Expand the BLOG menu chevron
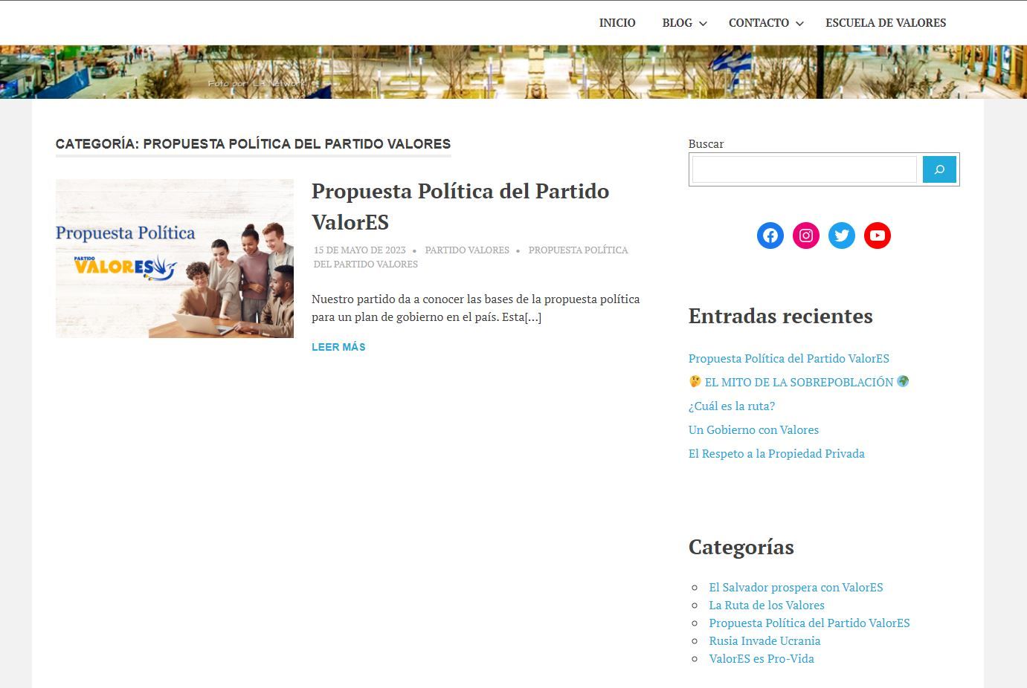The image size is (1027, 688). pos(703,24)
